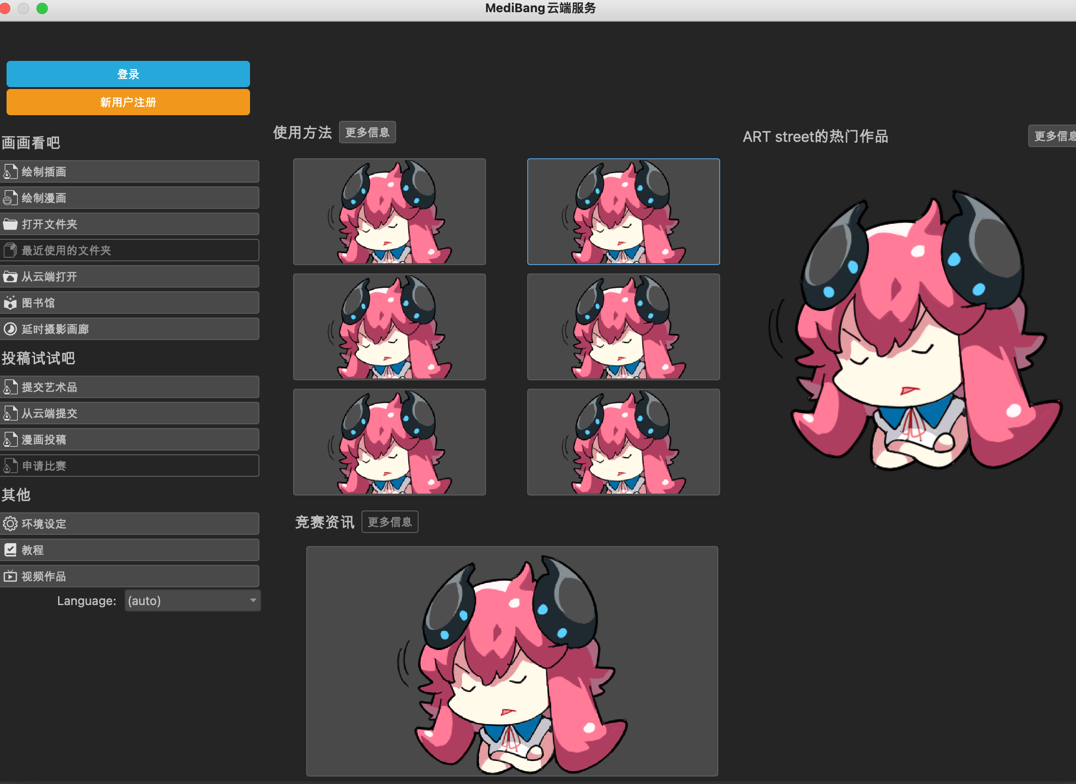The width and height of the screenshot is (1076, 784).
Task: Click the 提交艺术品 submit icon
Action: [10, 387]
